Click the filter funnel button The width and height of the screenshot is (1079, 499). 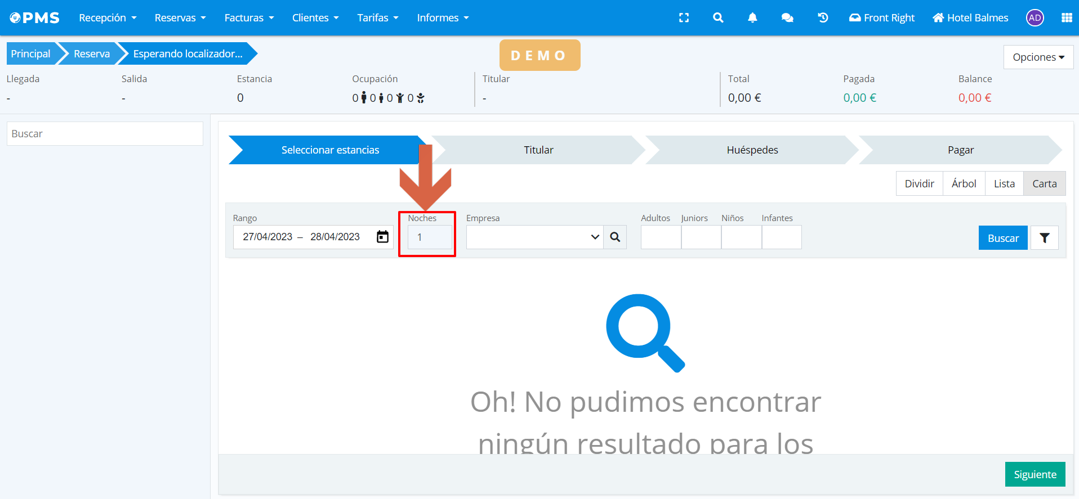[1044, 238]
